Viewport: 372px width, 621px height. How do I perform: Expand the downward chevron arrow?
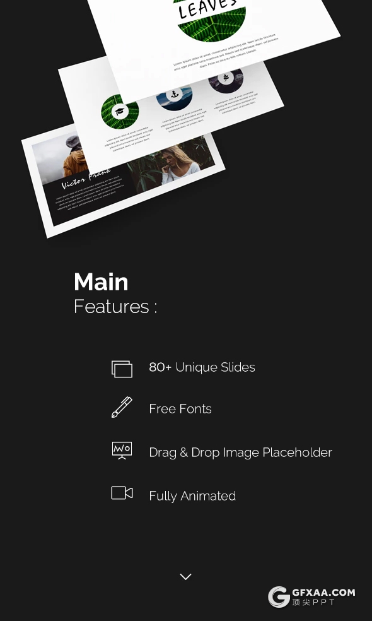185,577
